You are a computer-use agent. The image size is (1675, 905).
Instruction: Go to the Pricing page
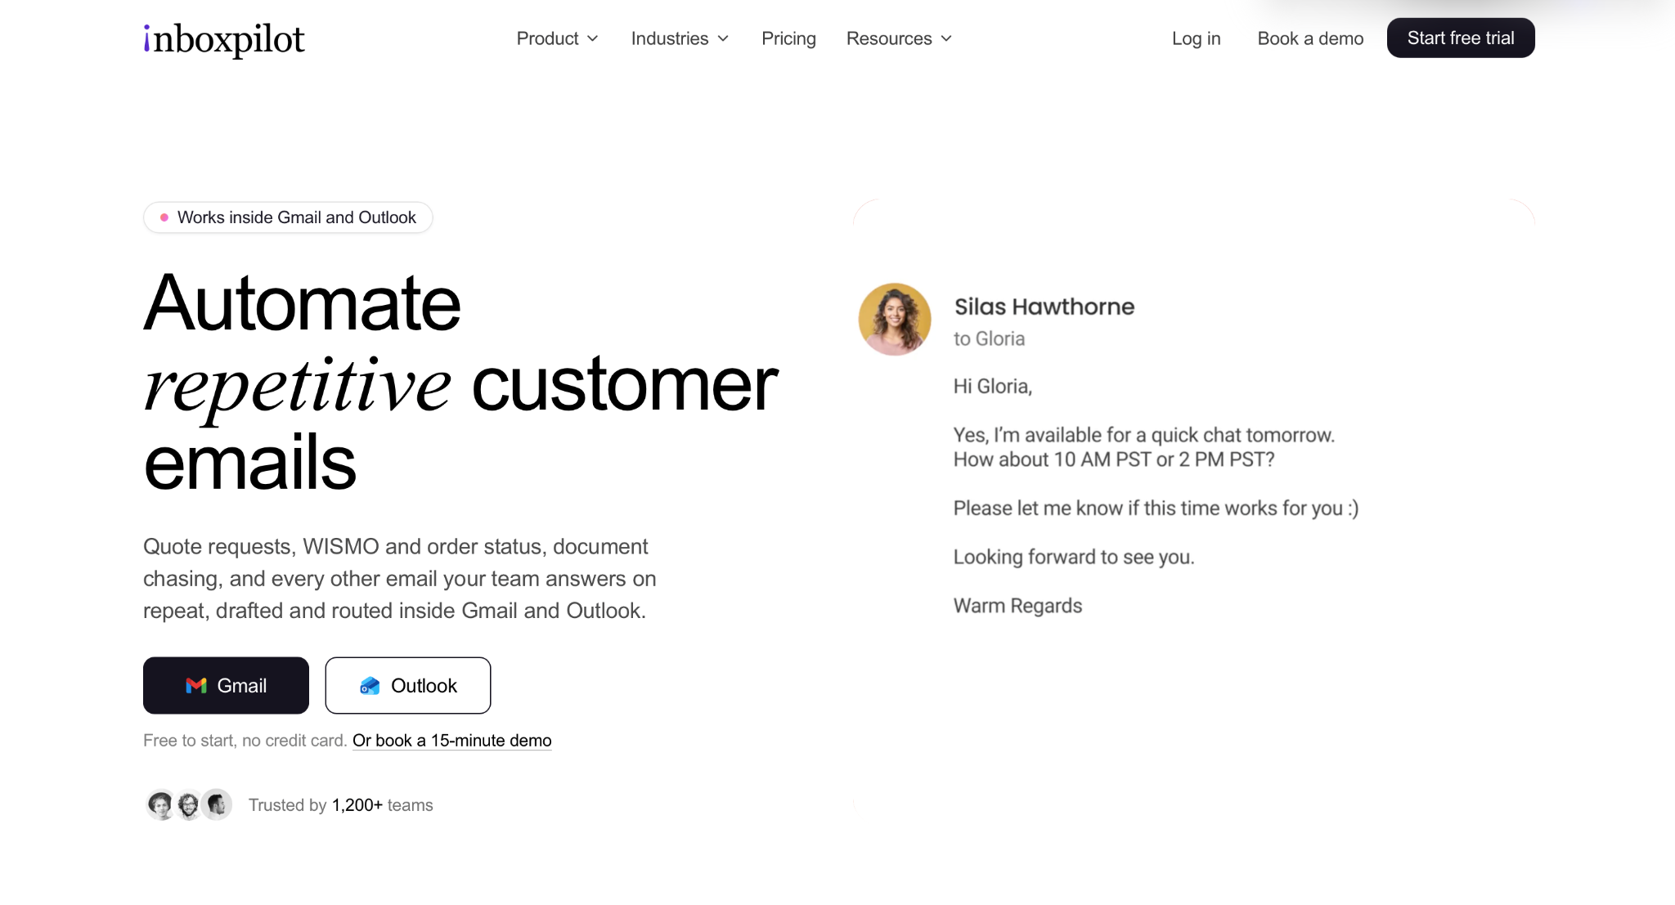tap(788, 38)
